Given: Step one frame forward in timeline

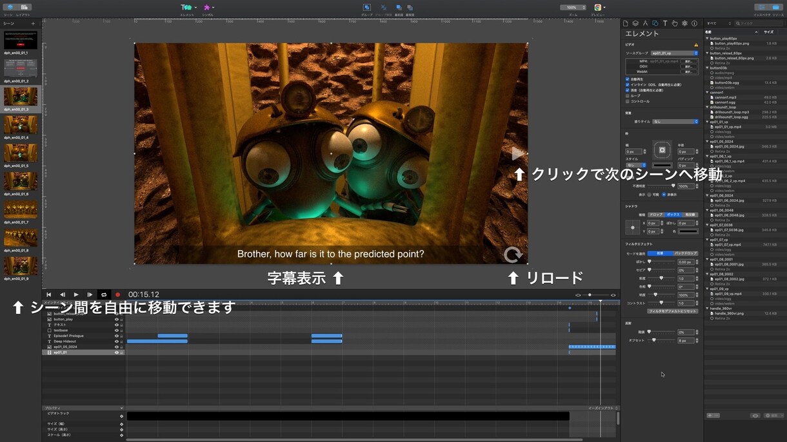Looking at the screenshot, I should (90, 294).
